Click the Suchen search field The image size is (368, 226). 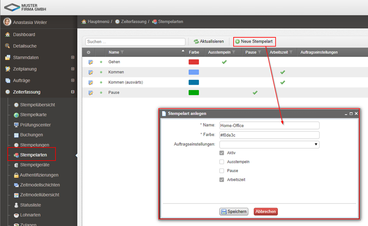pos(135,42)
